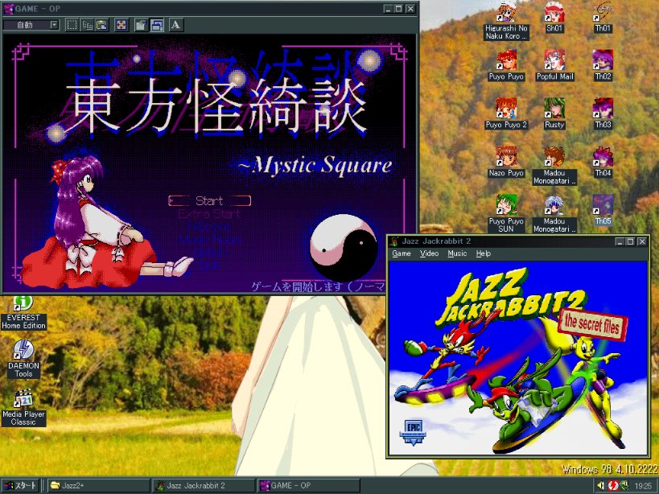Click the Jazz Jackrabbit 2 title screen image
Viewport: 659px width, 494px height.
point(518,358)
